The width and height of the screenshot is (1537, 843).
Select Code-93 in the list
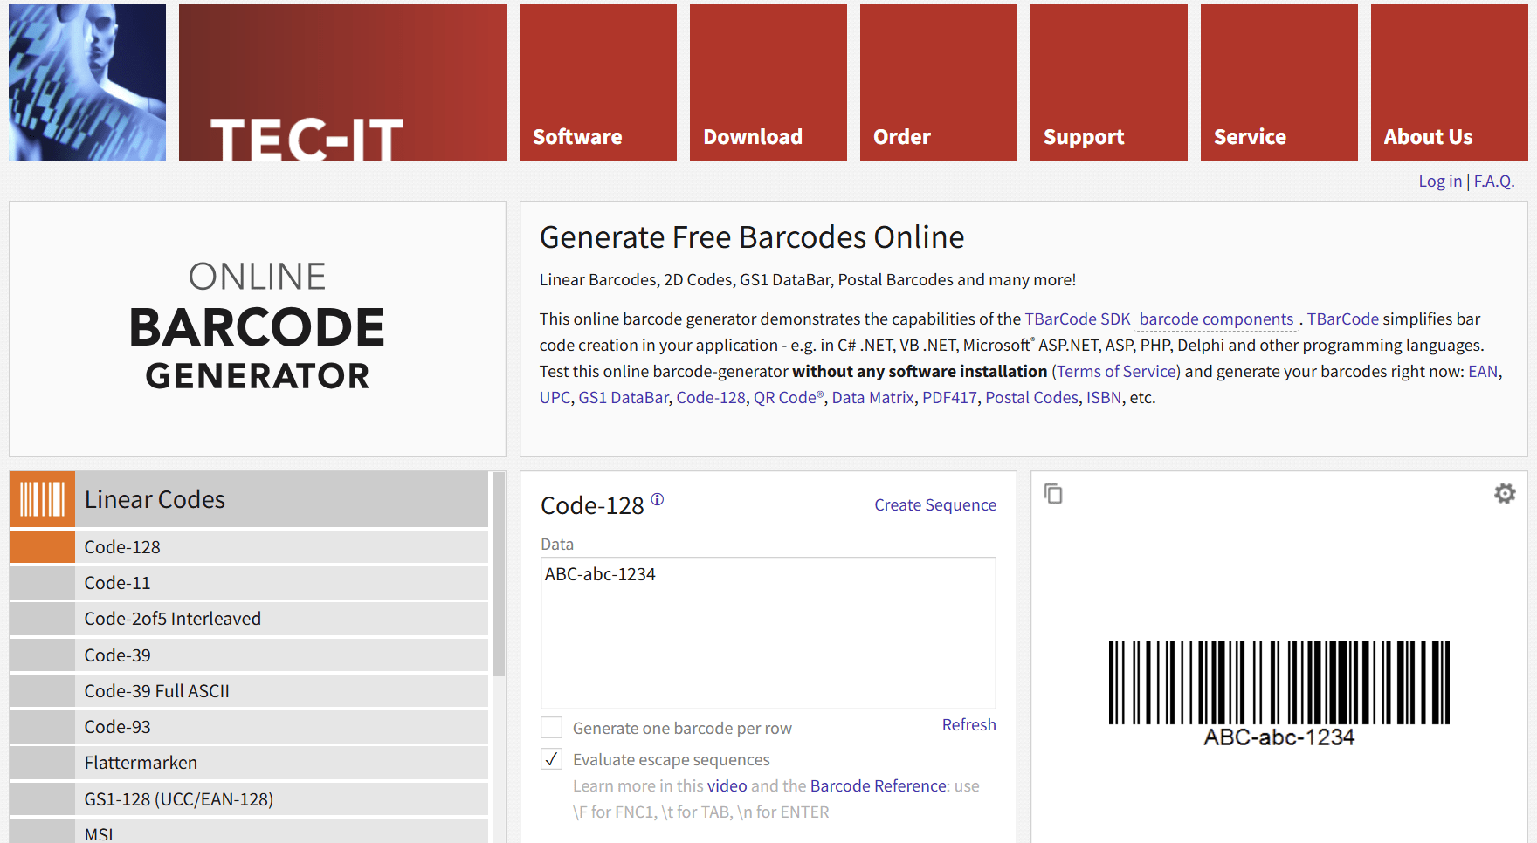coord(249,726)
